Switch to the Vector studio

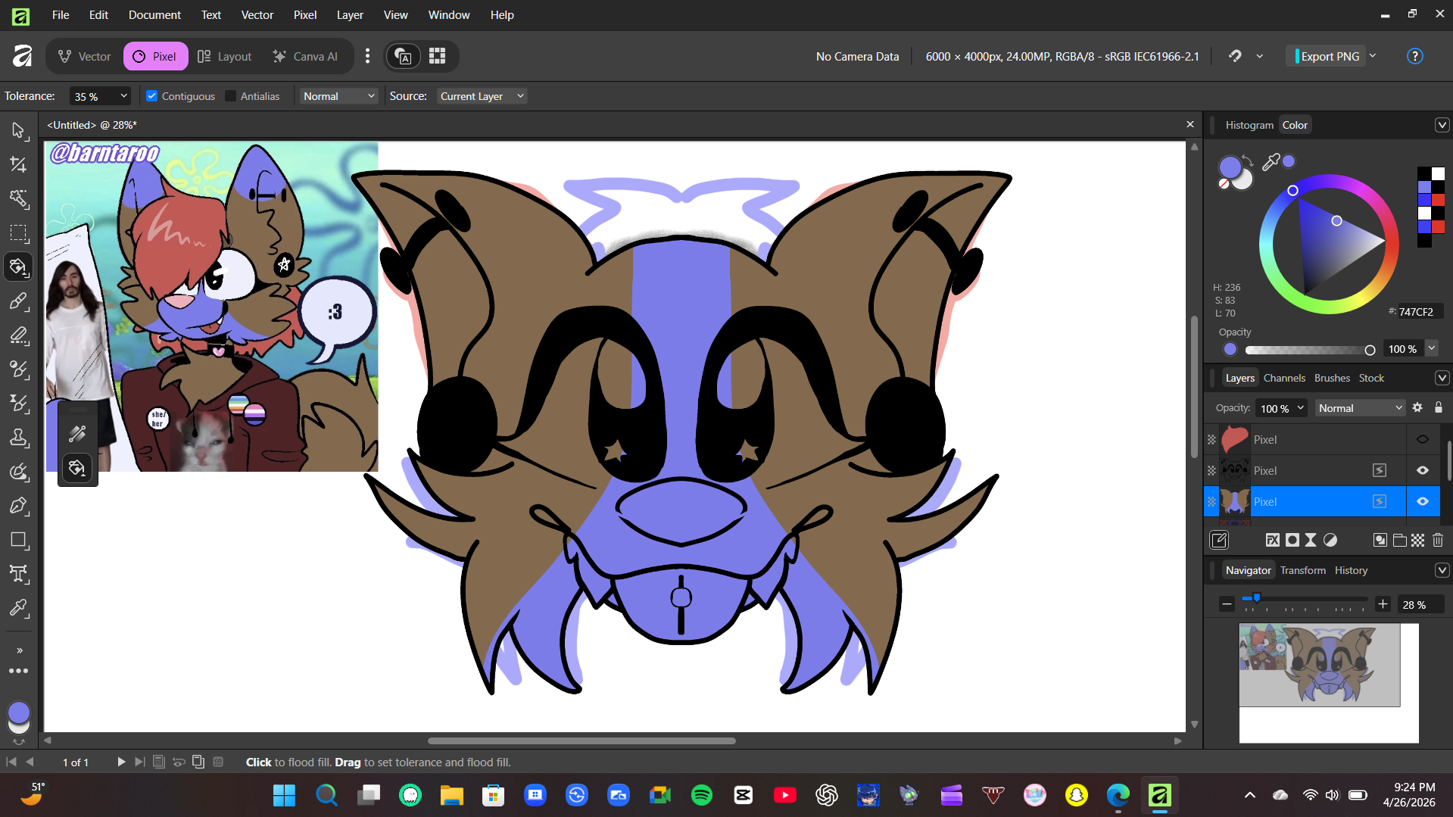(x=84, y=56)
